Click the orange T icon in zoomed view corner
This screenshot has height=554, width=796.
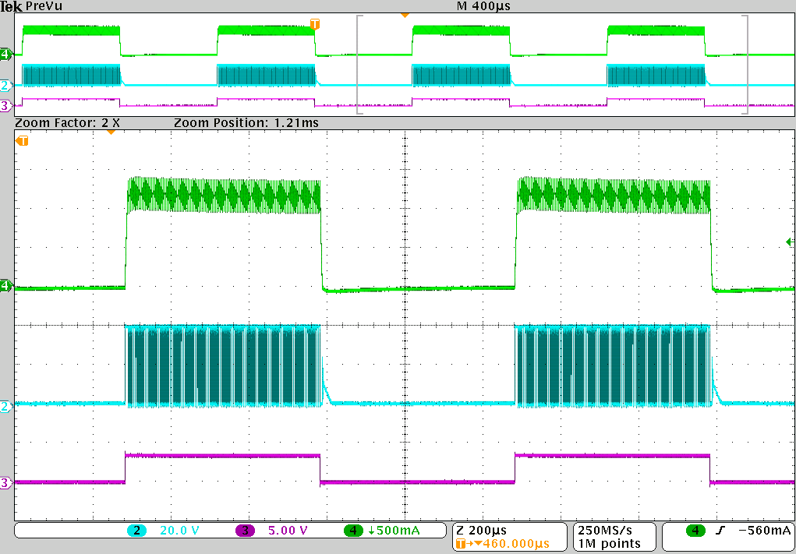23,141
